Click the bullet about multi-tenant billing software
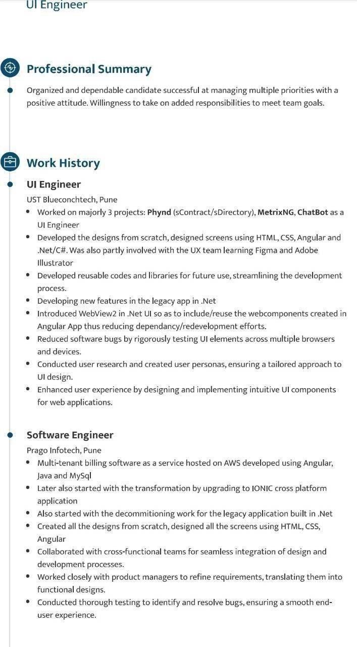 click(185, 469)
